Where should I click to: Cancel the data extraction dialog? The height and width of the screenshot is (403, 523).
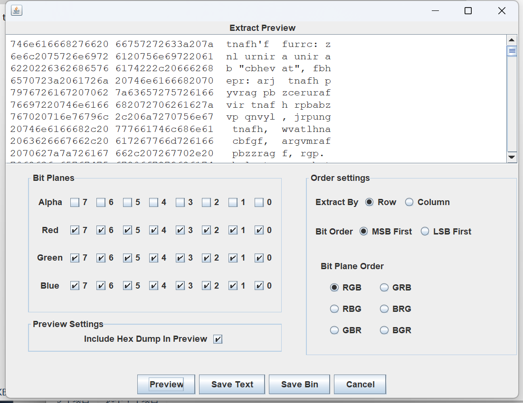coord(360,384)
